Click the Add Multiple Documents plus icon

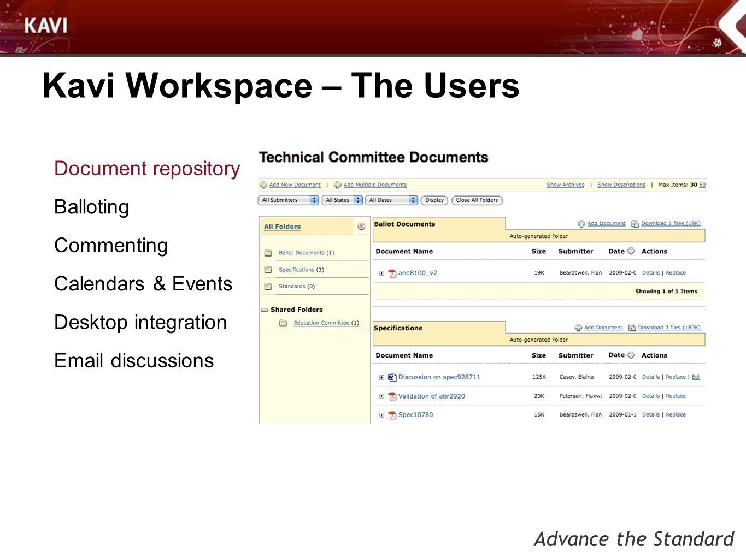pos(338,185)
